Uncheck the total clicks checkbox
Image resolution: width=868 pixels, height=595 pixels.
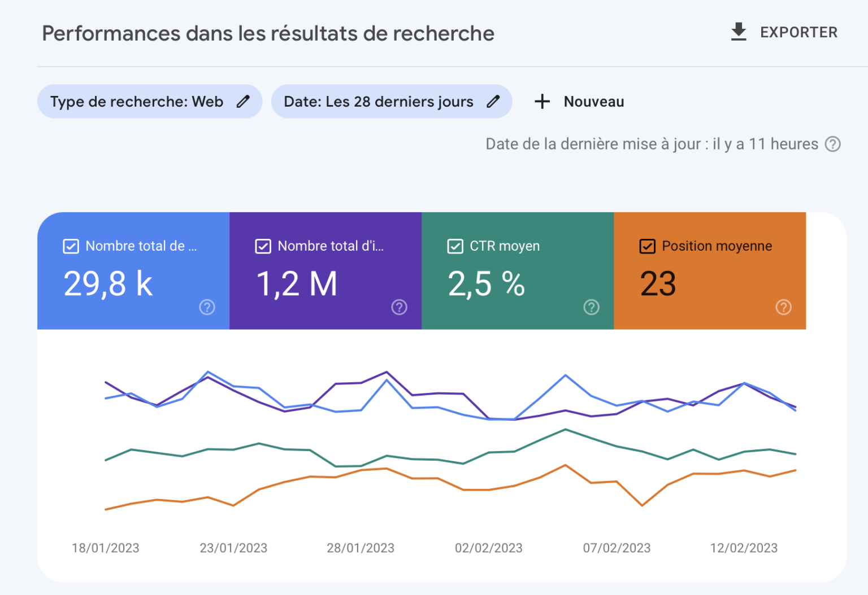click(x=71, y=247)
